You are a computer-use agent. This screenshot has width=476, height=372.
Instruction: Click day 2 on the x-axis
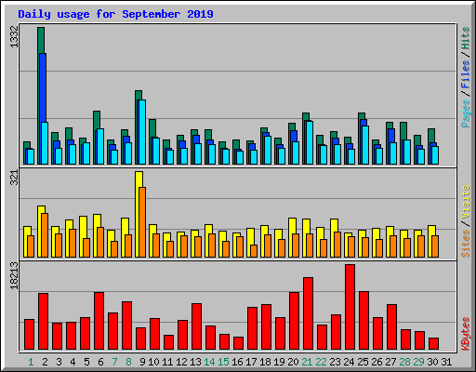coord(45,362)
